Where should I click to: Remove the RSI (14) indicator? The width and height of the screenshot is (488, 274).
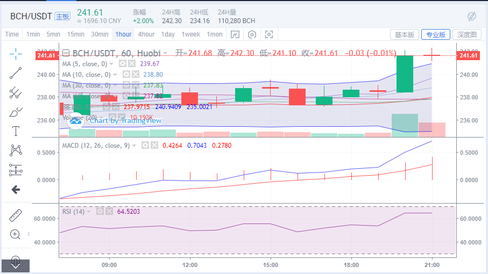(109, 212)
